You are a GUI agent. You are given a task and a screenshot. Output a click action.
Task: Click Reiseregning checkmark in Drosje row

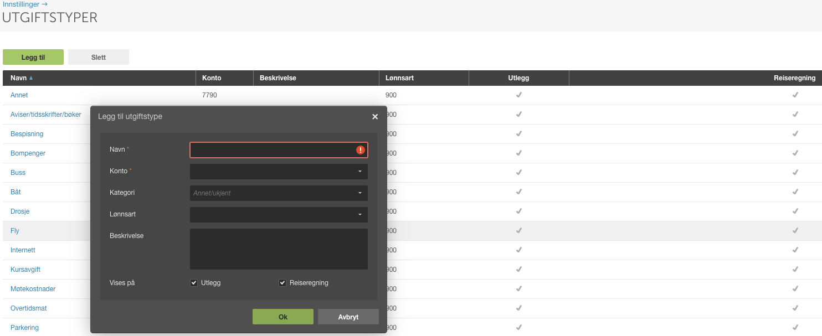(x=795, y=211)
